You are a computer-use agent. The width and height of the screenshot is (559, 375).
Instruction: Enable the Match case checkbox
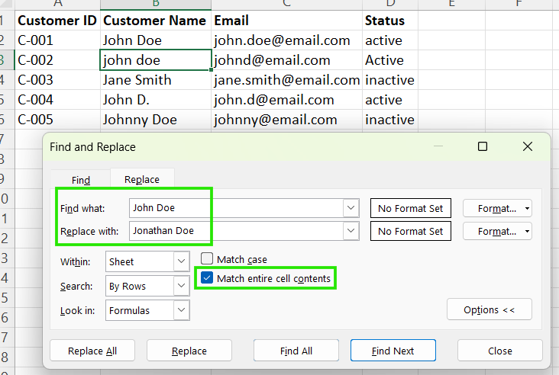tap(207, 258)
